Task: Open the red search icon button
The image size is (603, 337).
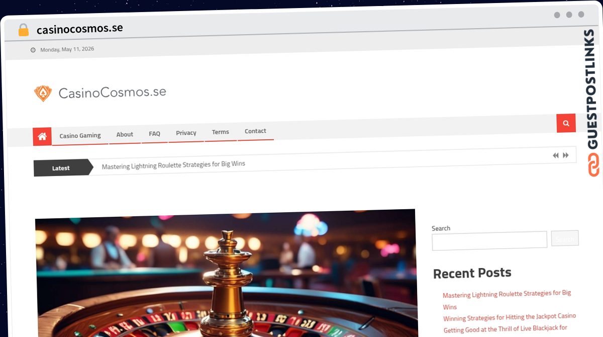Action: tap(566, 123)
